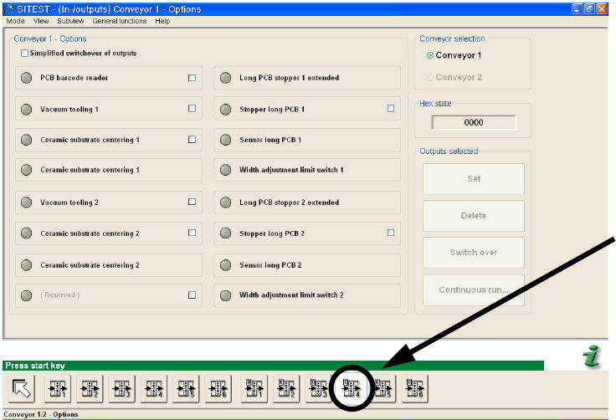The height and width of the screenshot is (420, 616).
Task: Open plain I/O view icon numbered 4
Action: [x=154, y=388]
